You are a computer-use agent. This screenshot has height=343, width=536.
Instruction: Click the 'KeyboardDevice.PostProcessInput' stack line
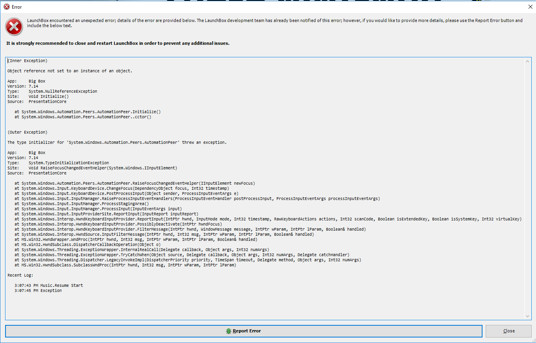127,193
